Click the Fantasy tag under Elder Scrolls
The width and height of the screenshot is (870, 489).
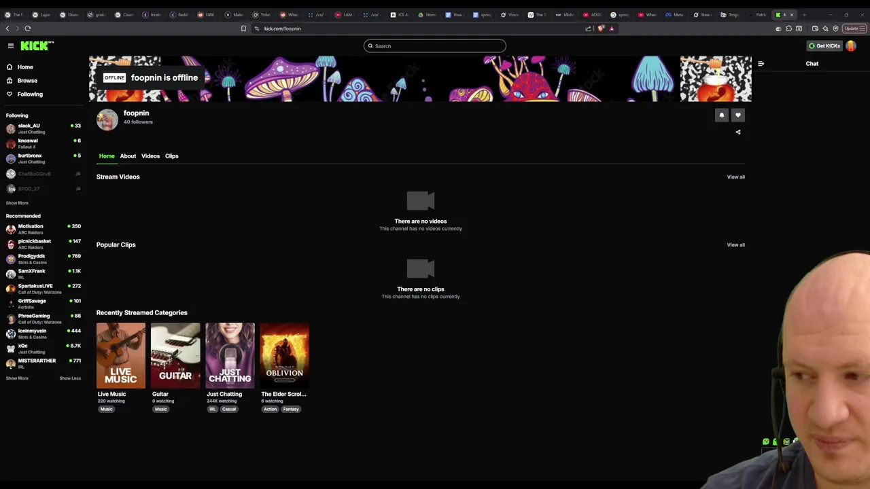[291, 410]
